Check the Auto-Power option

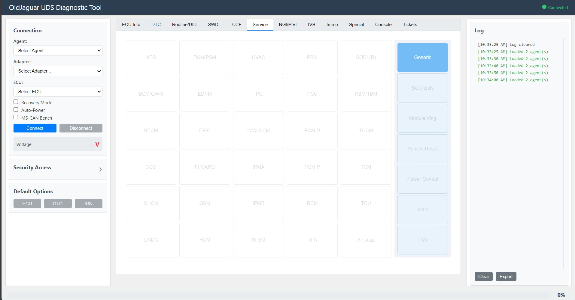click(16, 109)
